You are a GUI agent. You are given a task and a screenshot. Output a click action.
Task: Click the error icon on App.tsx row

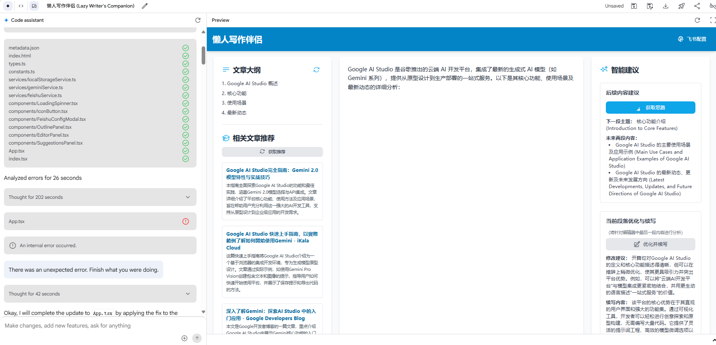click(185, 221)
